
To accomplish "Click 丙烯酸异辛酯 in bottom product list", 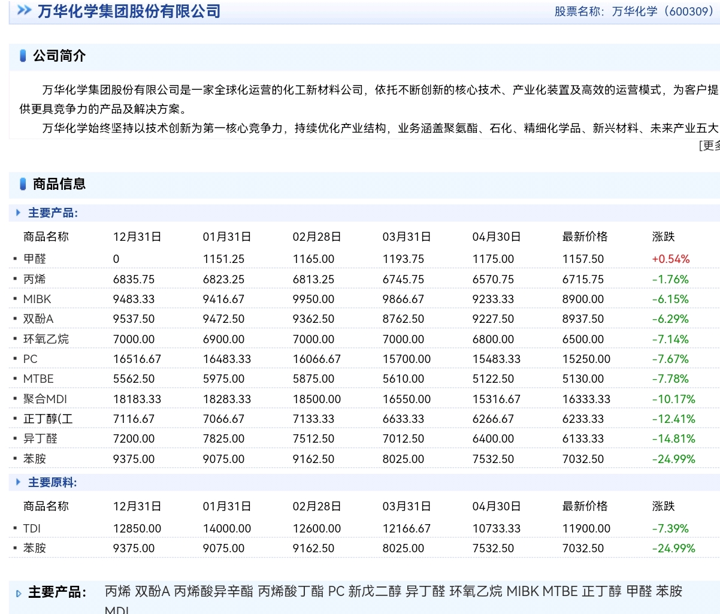I will (214, 591).
